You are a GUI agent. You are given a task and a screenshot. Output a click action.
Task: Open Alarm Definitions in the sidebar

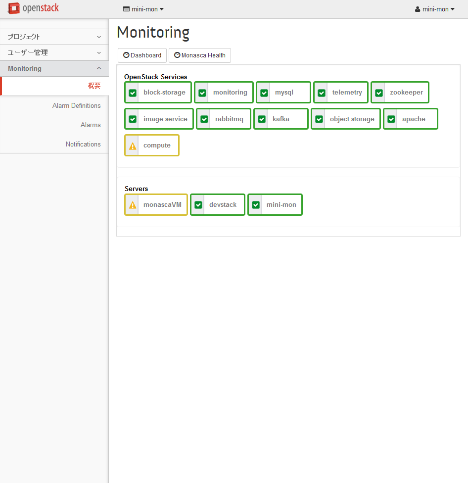76,106
